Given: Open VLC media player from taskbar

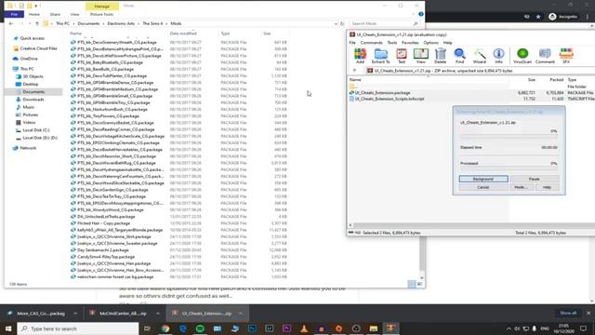Looking at the screenshot, I should (x=304, y=328).
